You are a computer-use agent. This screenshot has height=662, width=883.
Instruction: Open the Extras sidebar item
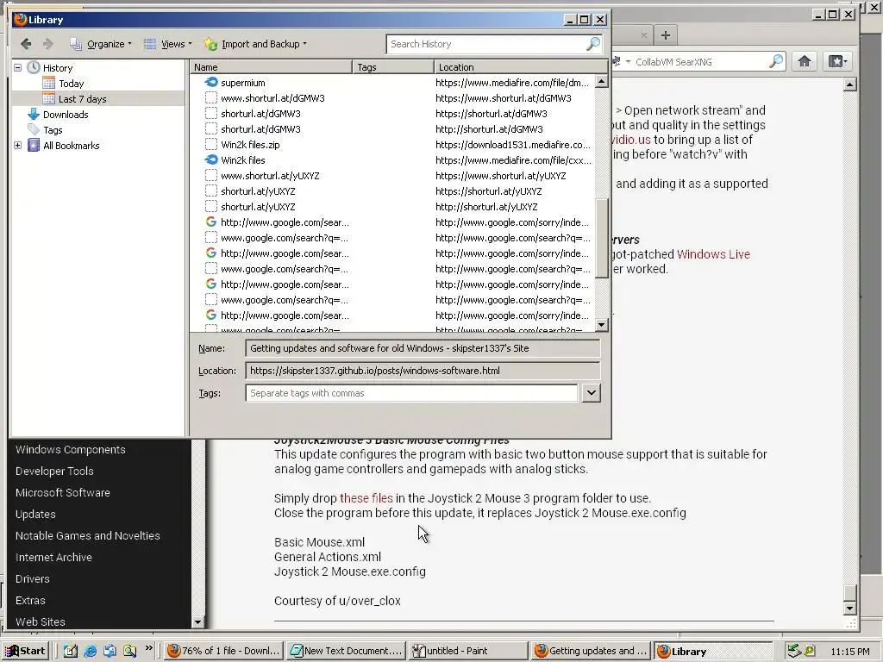[x=30, y=600]
